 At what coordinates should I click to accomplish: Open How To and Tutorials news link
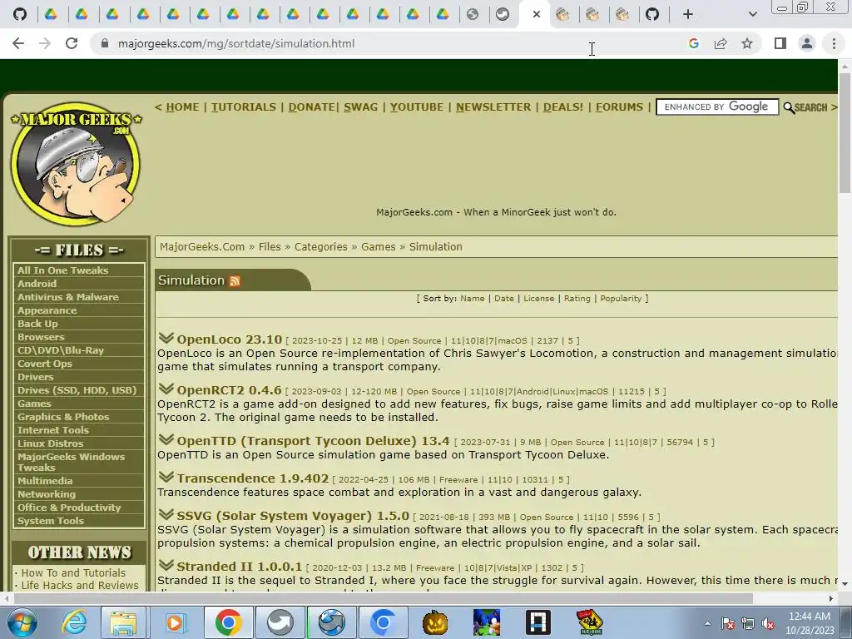[x=73, y=572]
